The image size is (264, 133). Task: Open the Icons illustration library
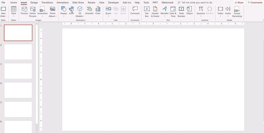point(71,11)
